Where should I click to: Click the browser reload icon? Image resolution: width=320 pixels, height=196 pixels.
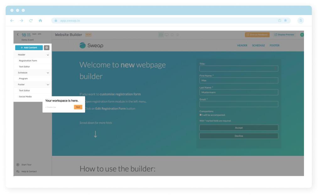point(31,20)
